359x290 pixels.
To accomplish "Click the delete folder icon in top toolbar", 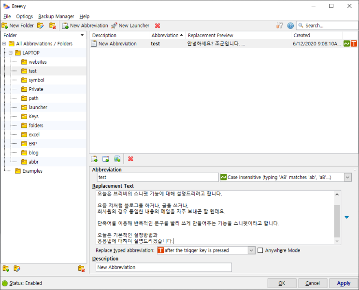I will pos(53,26).
